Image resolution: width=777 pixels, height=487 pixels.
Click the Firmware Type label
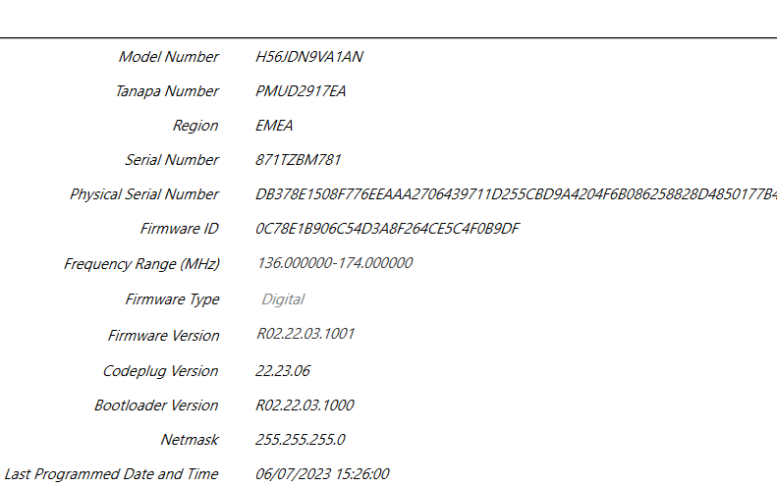coord(172,299)
